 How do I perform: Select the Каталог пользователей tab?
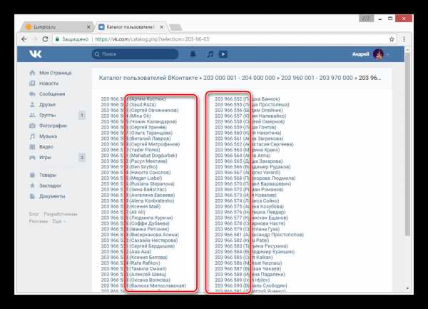131,26
